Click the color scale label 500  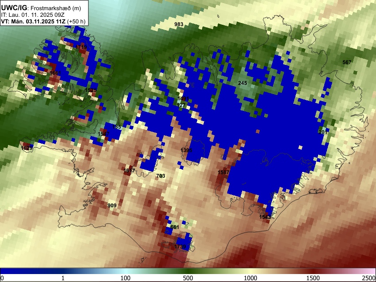coord(188,278)
